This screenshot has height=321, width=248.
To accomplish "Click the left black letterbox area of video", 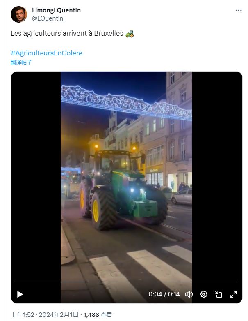I will pos(36,176).
